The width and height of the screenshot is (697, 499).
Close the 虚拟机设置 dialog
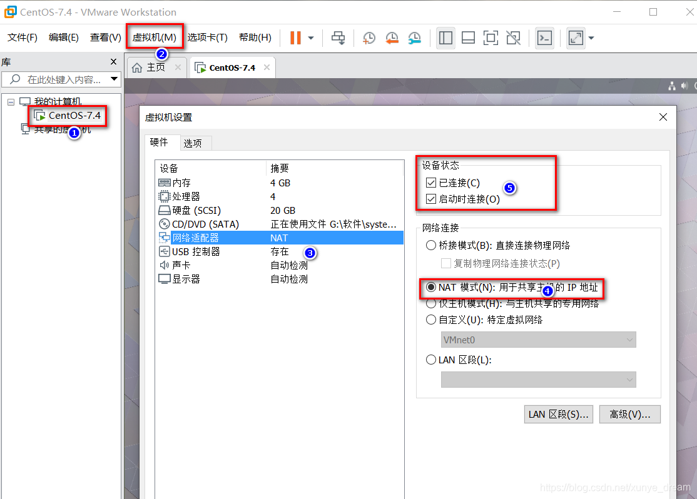[663, 117]
